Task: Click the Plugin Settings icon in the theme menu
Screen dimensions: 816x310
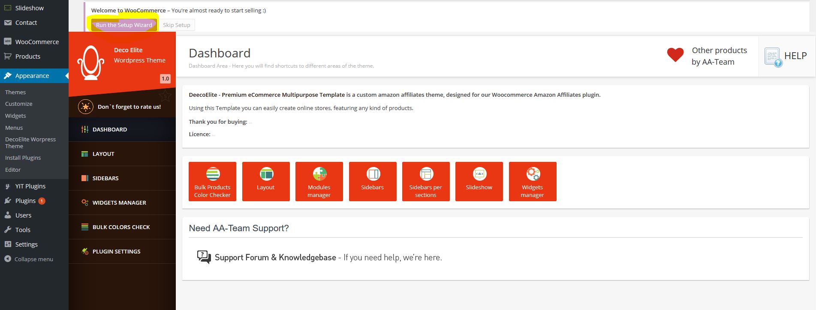Action: pyautogui.click(x=85, y=251)
